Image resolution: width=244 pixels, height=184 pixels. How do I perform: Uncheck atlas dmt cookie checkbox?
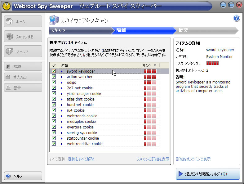click(54, 99)
